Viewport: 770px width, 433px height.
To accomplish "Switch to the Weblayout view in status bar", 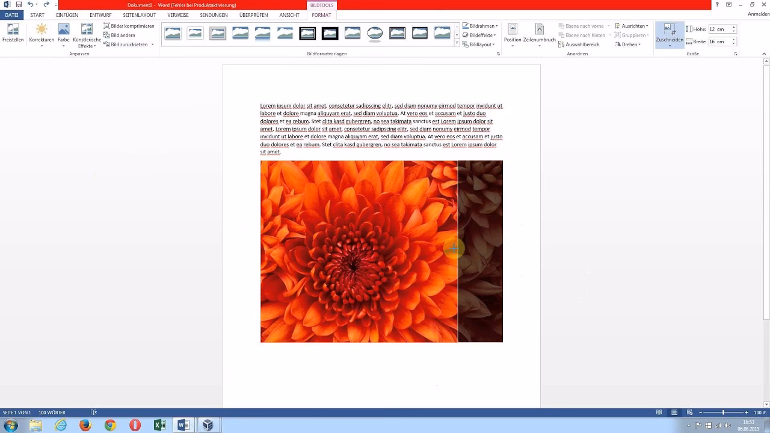I will coord(689,413).
